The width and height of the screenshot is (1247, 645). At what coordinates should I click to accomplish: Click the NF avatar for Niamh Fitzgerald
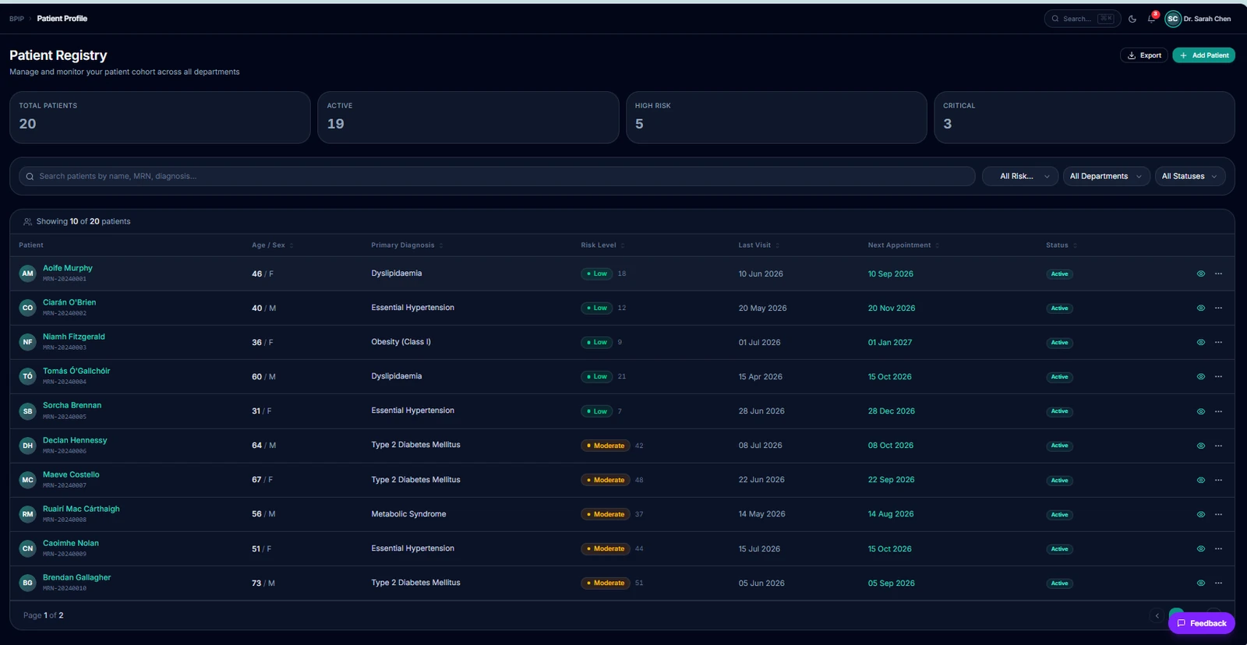(x=28, y=342)
